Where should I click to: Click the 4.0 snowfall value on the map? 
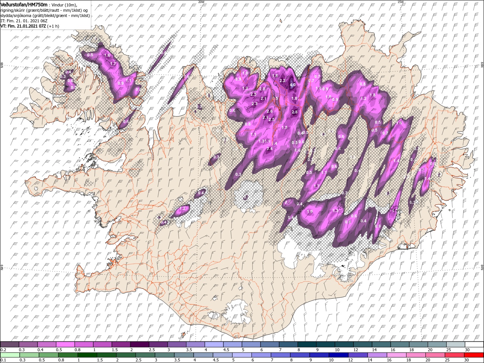tap(292, 85)
